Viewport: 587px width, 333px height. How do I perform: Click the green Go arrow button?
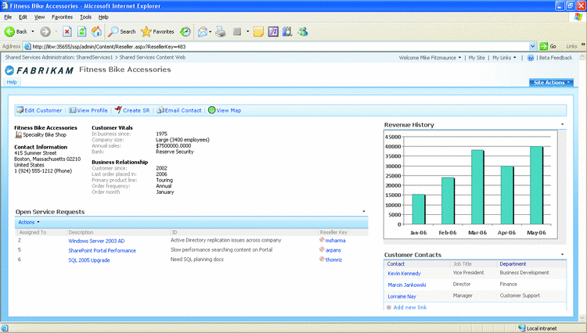coord(544,46)
